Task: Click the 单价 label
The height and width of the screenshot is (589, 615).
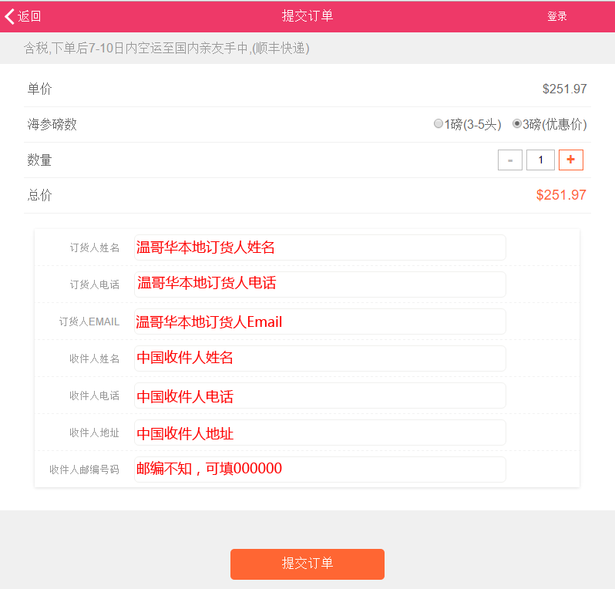Action: (x=39, y=89)
